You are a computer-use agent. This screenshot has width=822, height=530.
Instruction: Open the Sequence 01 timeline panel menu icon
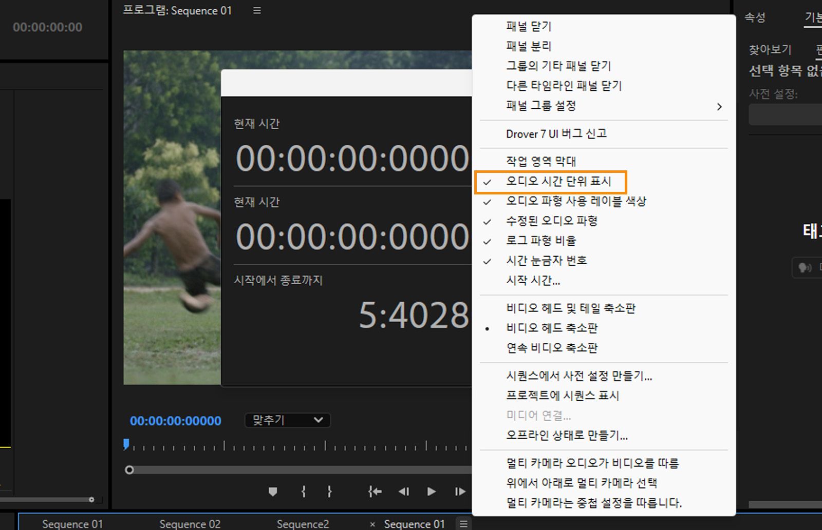[463, 523]
